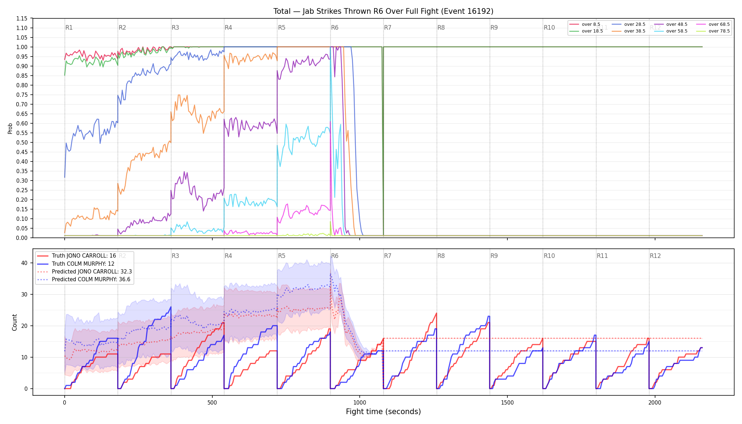Click the 'Count' y-axis label
742x424 pixels.
coord(14,322)
